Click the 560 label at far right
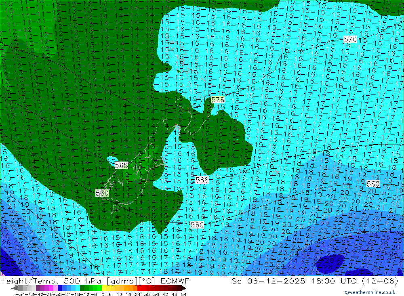The width and height of the screenshot is (404, 296). [x=373, y=184]
